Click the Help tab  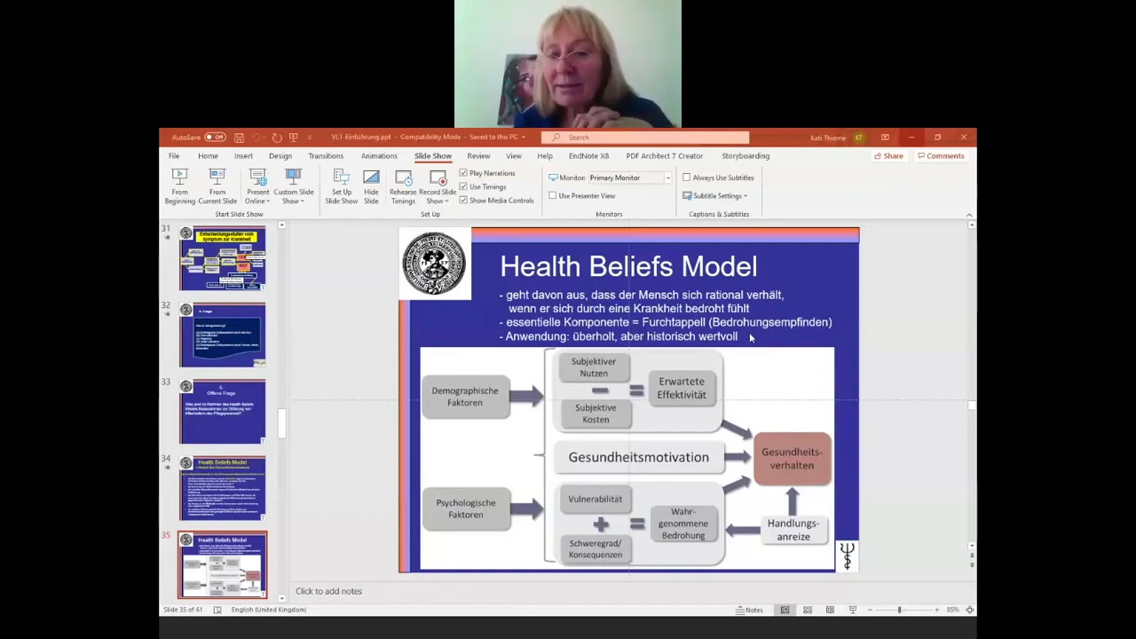[544, 156]
